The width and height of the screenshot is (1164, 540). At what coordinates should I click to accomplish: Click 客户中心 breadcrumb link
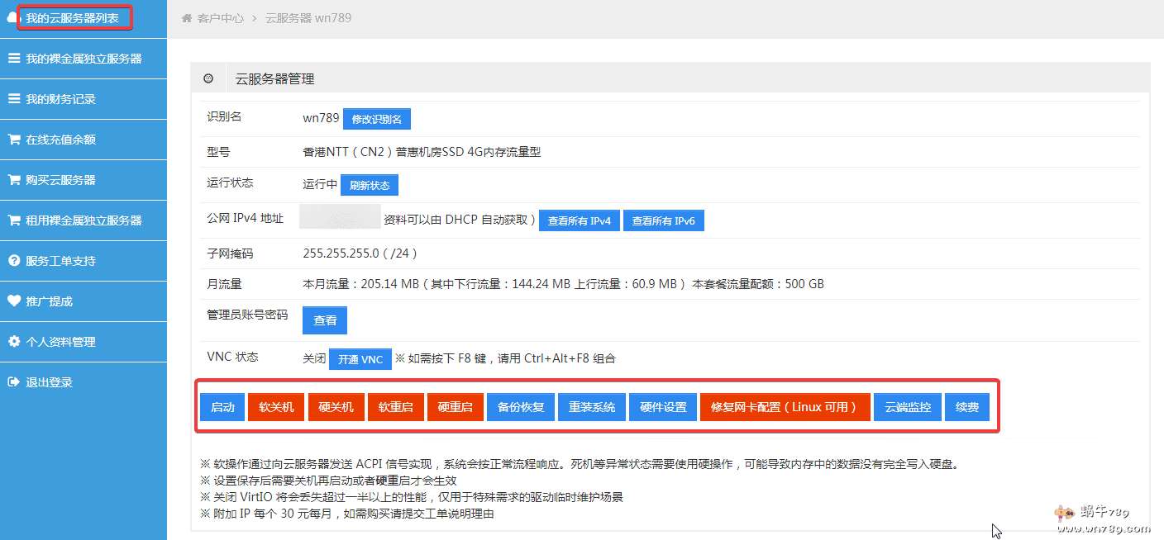point(220,18)
